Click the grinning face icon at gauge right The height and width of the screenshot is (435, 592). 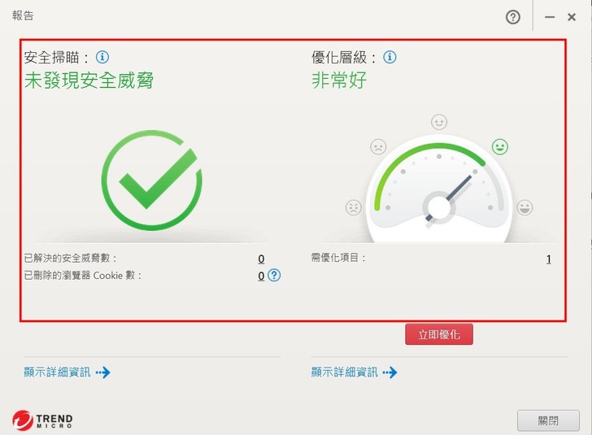point(525,207)
